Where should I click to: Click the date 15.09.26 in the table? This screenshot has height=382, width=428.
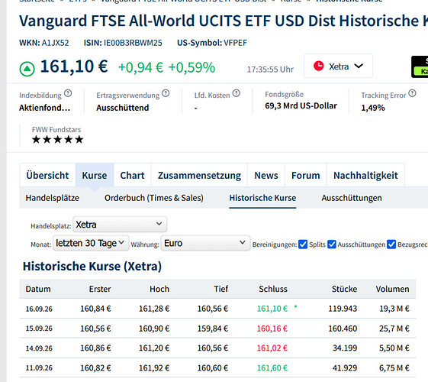(x=39, y=329)
